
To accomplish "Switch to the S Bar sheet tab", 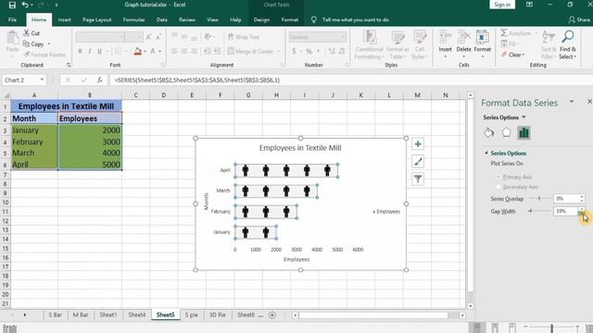I will click(55, 314).
